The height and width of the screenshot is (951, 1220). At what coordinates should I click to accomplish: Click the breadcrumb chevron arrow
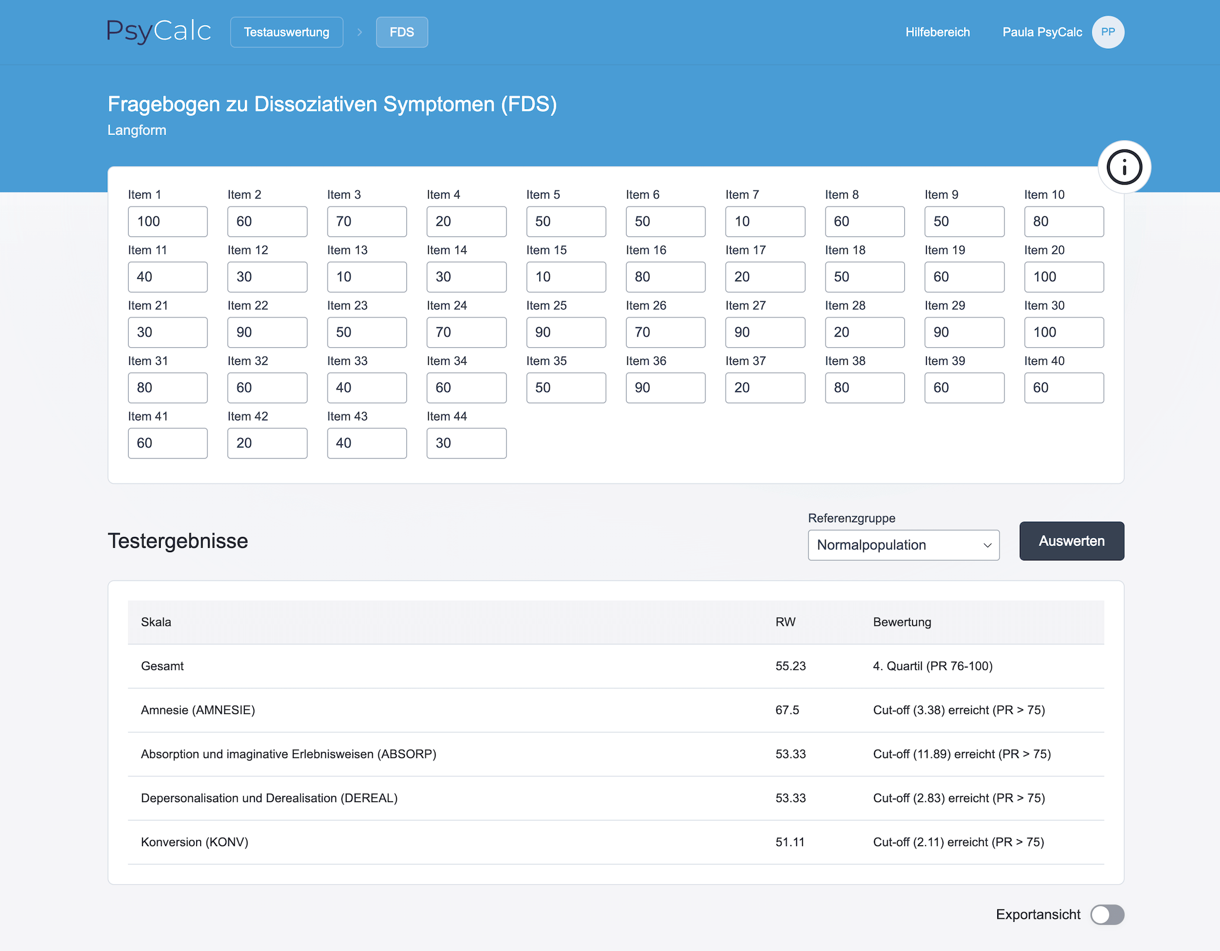[x=360, y=32]
